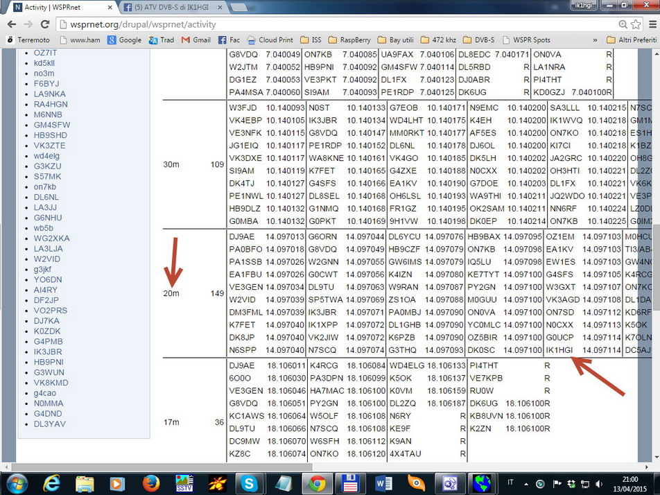660x495 pixels.
Task: Bookmark this page with the star icon
Action: click(x=636, y=24)
